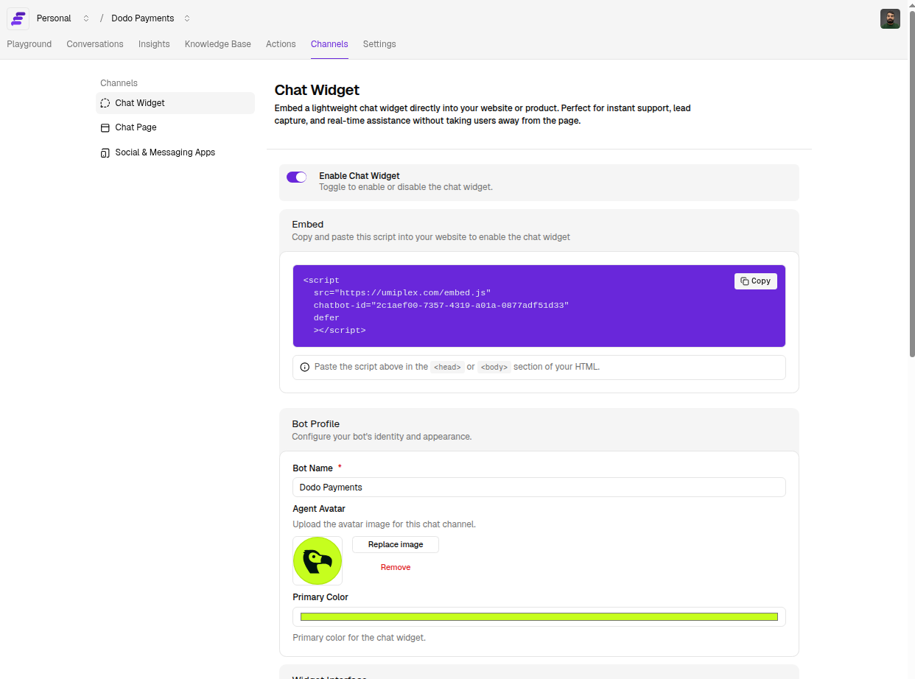Image resolution: width=915 pixels, height=679 pixels.
Task: Click the Chat Widget sidebar icon
Action: coord(105,103)
